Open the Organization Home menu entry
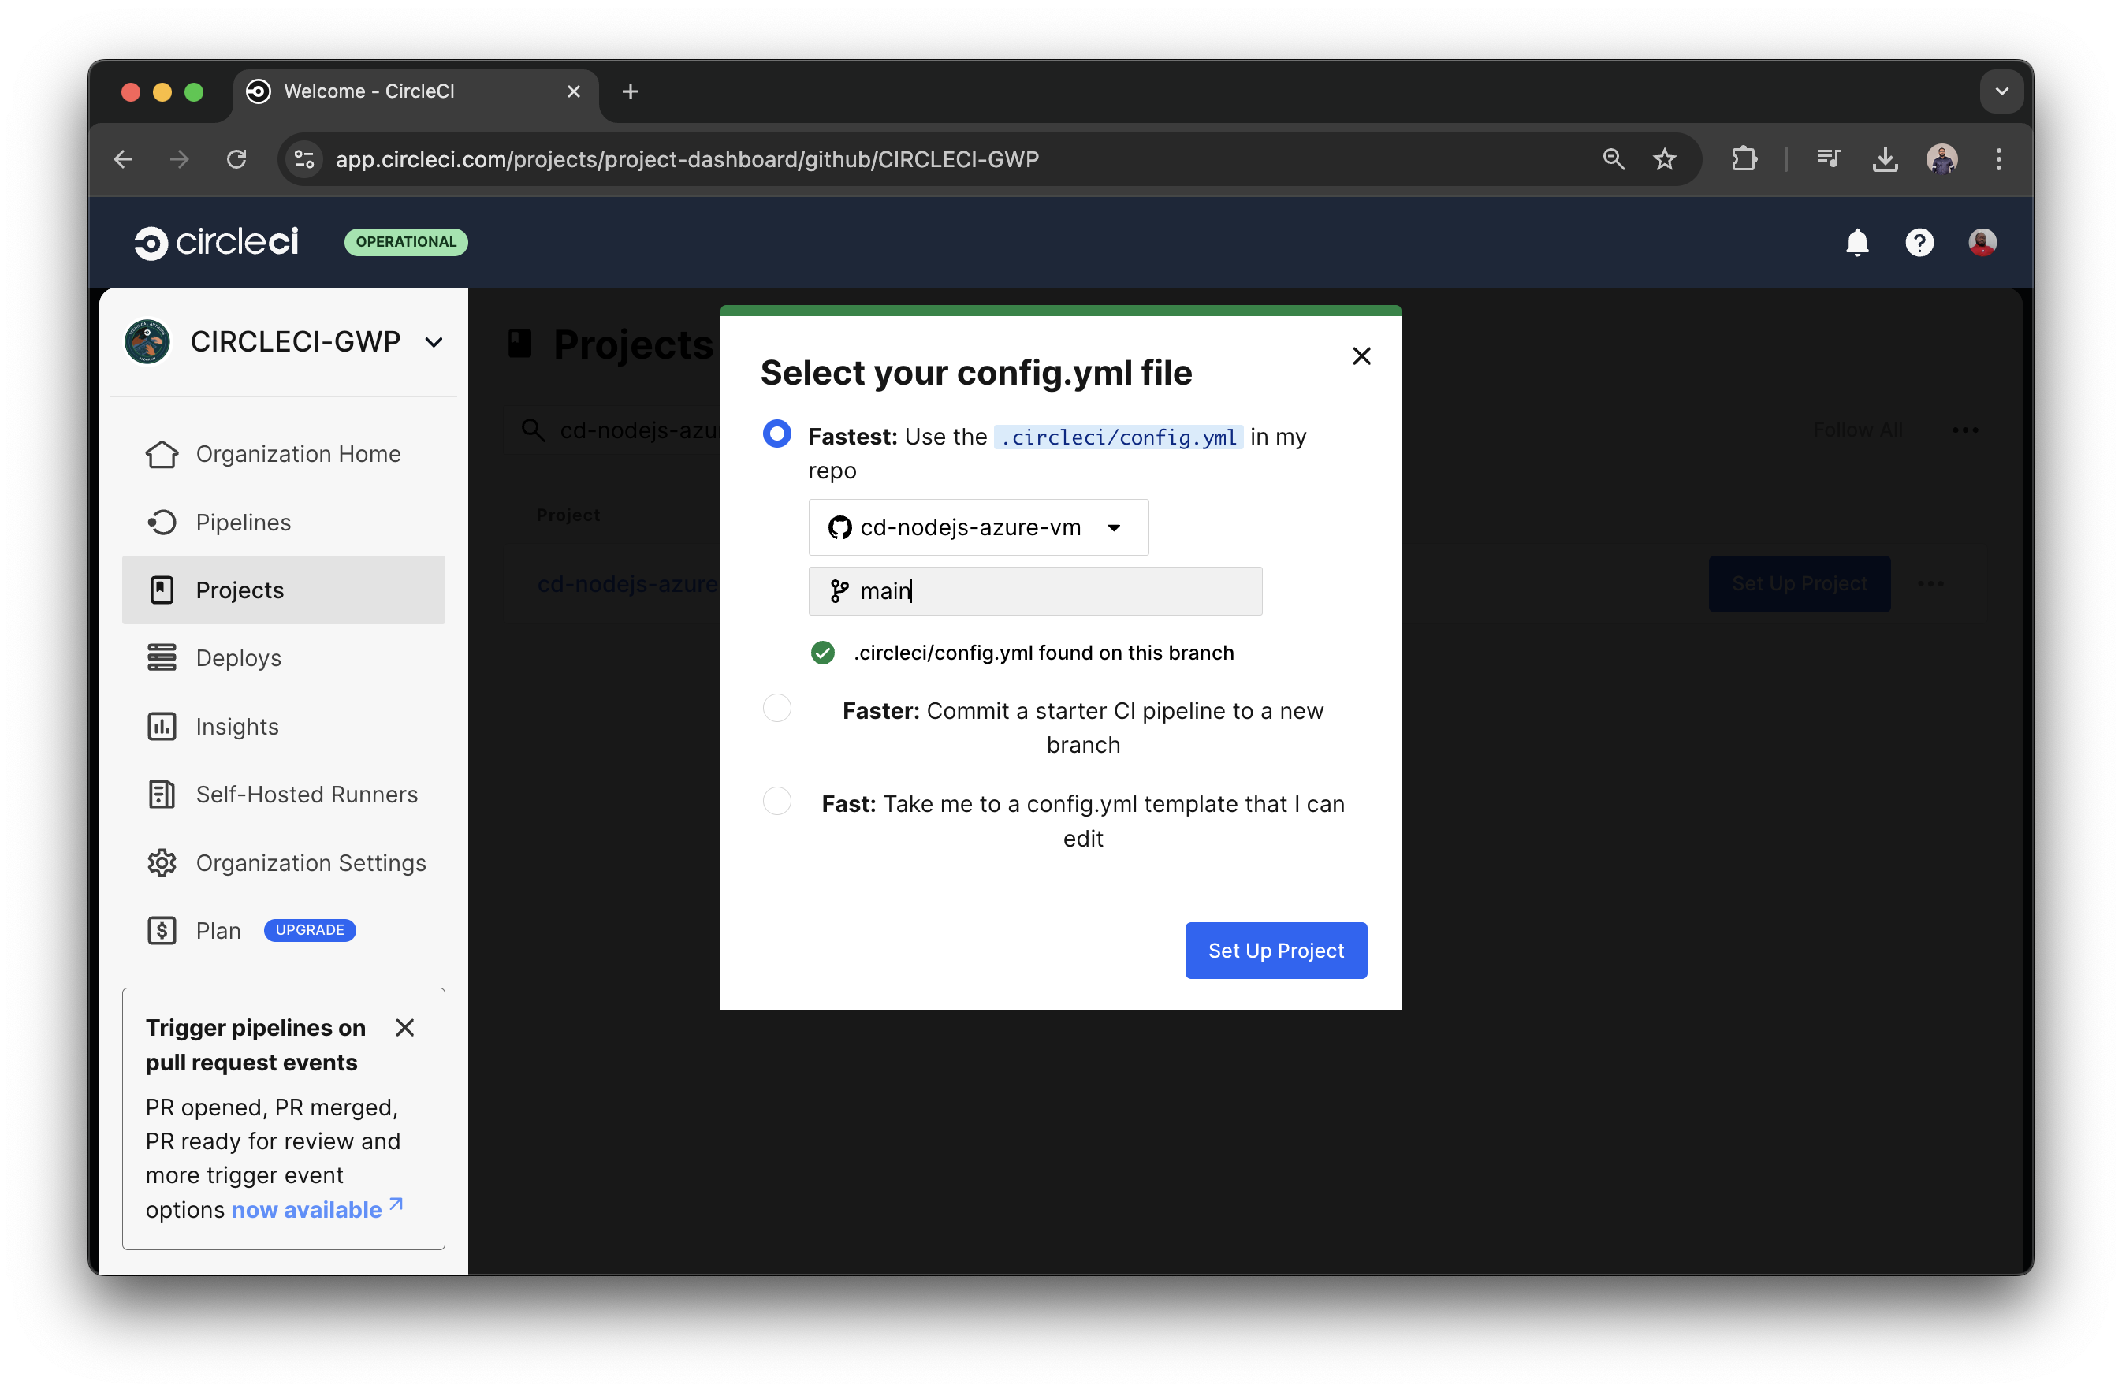Screen dimensions: 2122x1392 click(x=298, y=454)
